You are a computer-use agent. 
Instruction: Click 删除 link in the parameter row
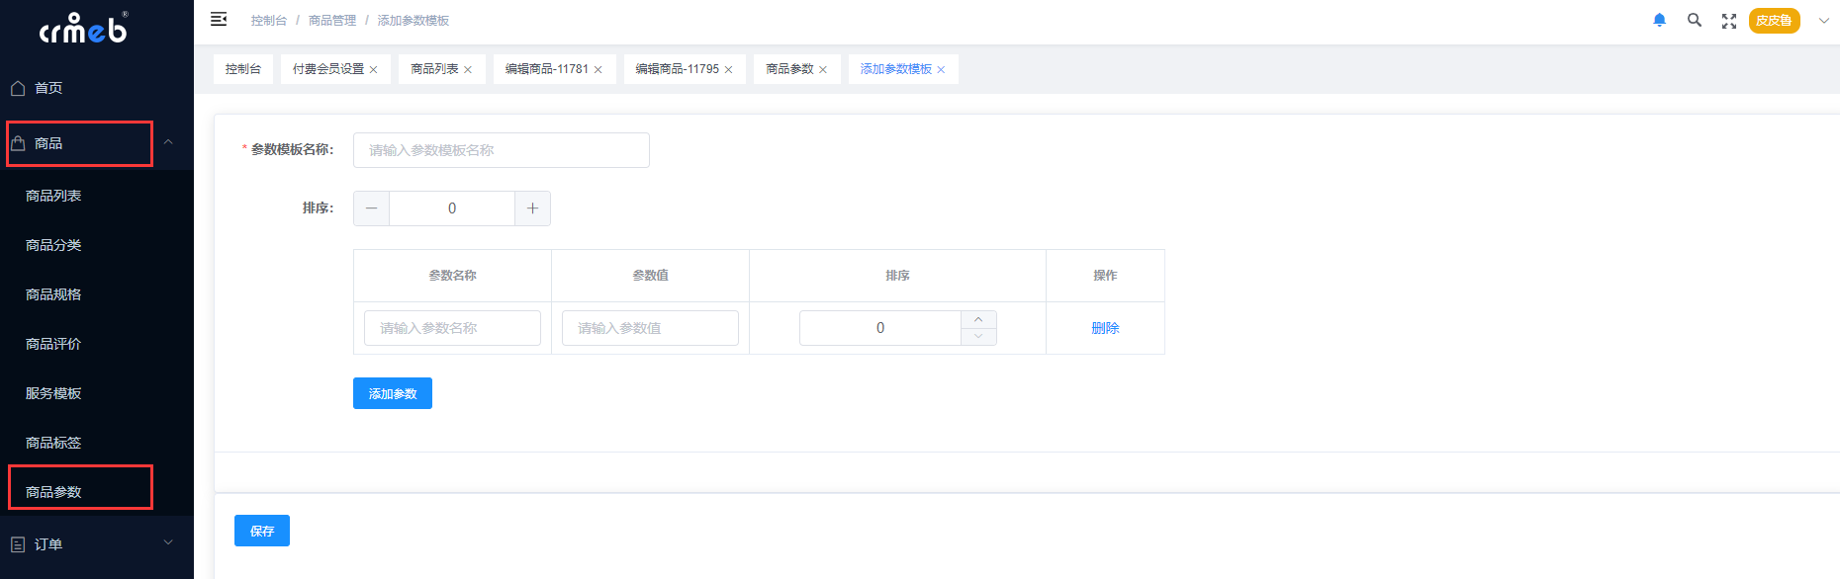coord(1105,328)
